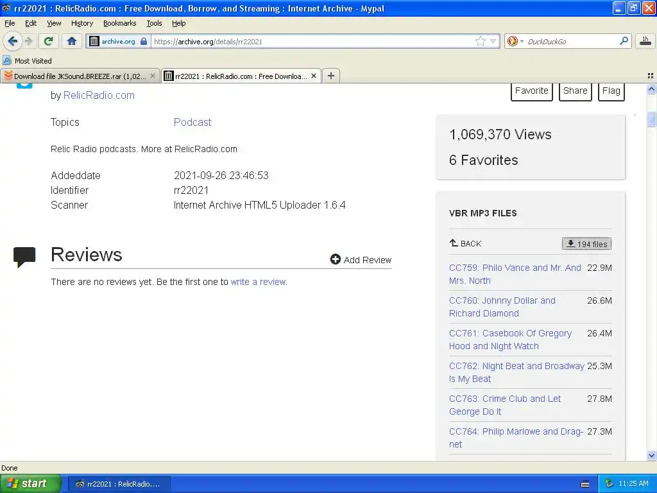Viewport: 657px width, 493px height.
Task: Click the VBR MP3 FILES heading
Action: [x=482, y=213]
